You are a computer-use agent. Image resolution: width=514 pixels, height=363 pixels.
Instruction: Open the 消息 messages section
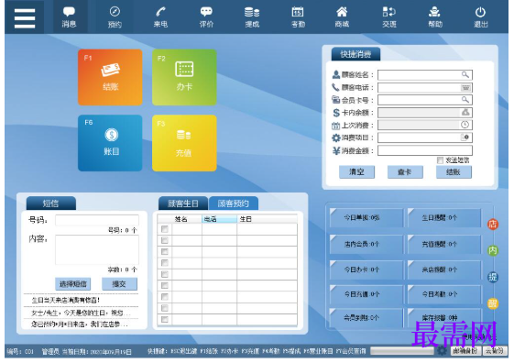(x=69, y=16)
